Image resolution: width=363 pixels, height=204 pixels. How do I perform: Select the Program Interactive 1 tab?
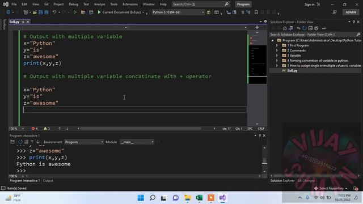point(24,181)
